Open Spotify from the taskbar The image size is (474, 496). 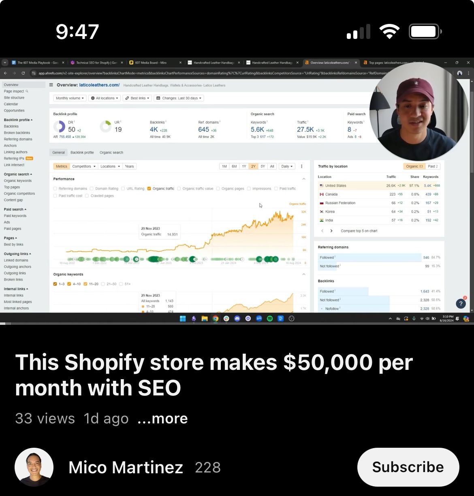(x=270, y=318)
